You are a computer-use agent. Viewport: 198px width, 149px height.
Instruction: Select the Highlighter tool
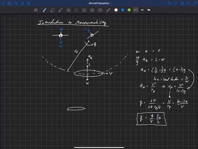(60, 10)
